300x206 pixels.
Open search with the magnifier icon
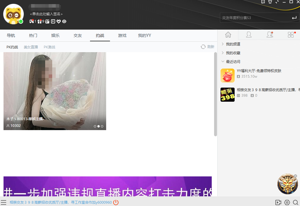[295, 202]
